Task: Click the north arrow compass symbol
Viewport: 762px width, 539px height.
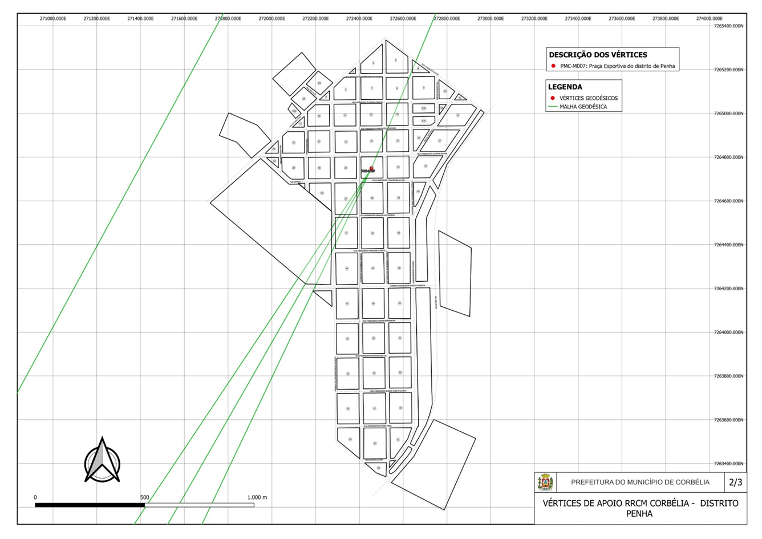Action: click(102, 461)
